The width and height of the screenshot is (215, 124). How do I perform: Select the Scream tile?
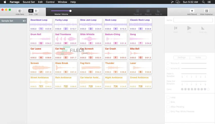41,68
